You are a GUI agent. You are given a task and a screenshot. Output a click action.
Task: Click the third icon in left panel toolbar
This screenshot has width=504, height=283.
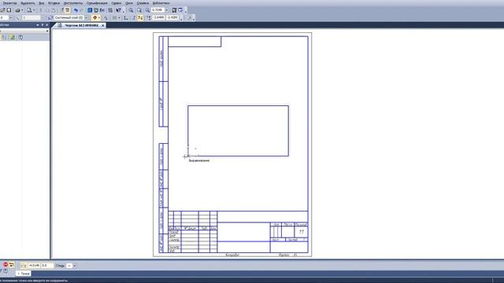(20, 37)
